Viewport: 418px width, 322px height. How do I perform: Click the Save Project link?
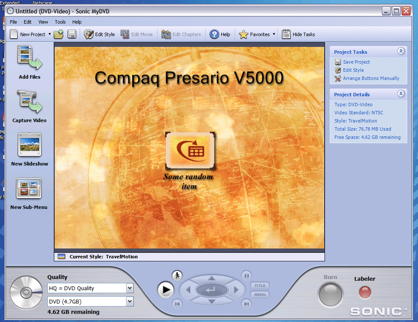pyautogui.click(x=356, y=61)
